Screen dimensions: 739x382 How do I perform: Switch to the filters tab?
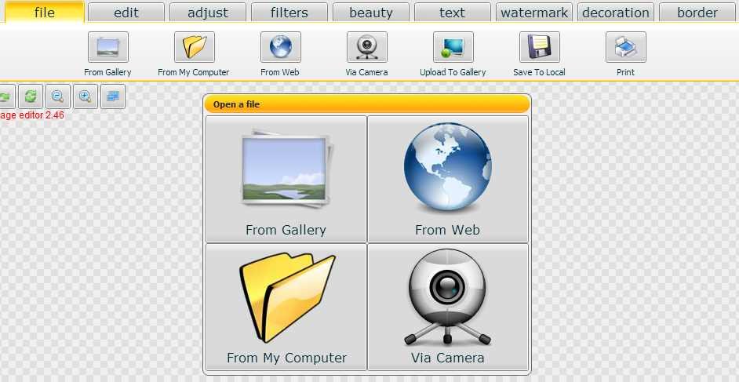(289, 13)
